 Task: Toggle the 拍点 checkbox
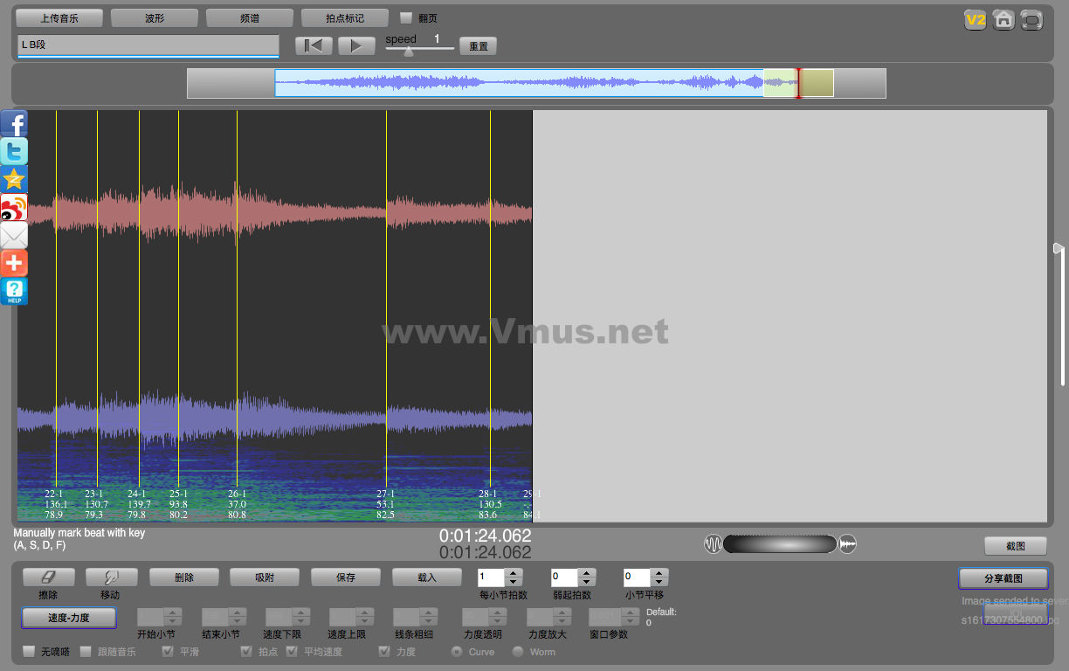pos(246,652)
